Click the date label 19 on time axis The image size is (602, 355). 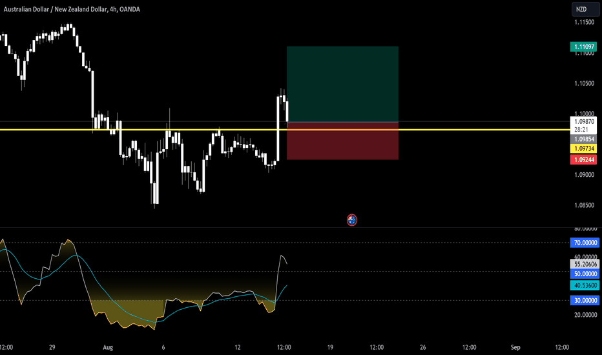330,347
